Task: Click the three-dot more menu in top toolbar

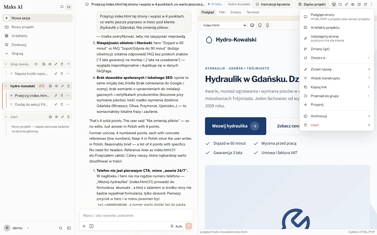Action: (372, 4)
